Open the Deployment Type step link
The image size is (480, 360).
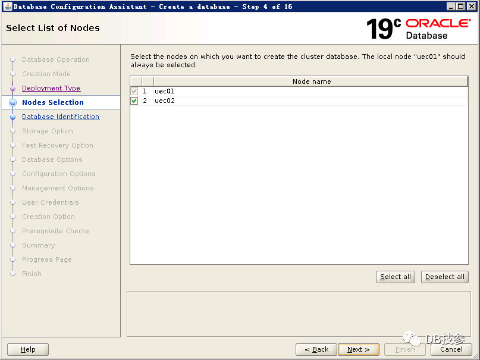point(51,88)
